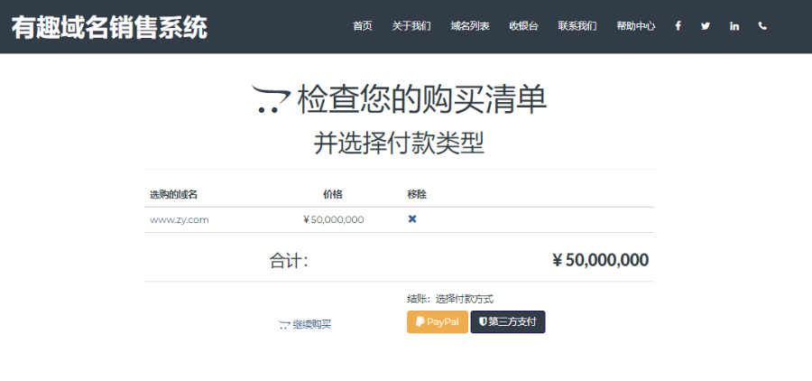Click the ¥50,000,000 price cell
This screenshot has width=812, height=381.
pos(333,219)
